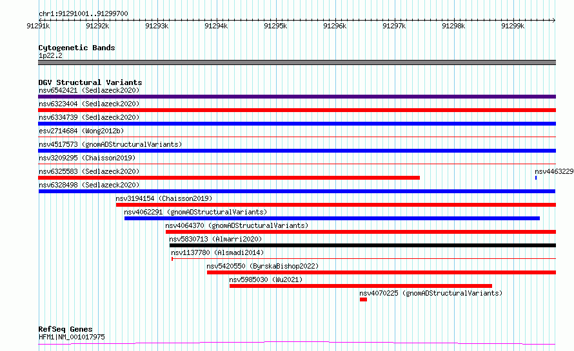
Task: Click the HFM1|NM_001017975 gene label
Action: 72,337
